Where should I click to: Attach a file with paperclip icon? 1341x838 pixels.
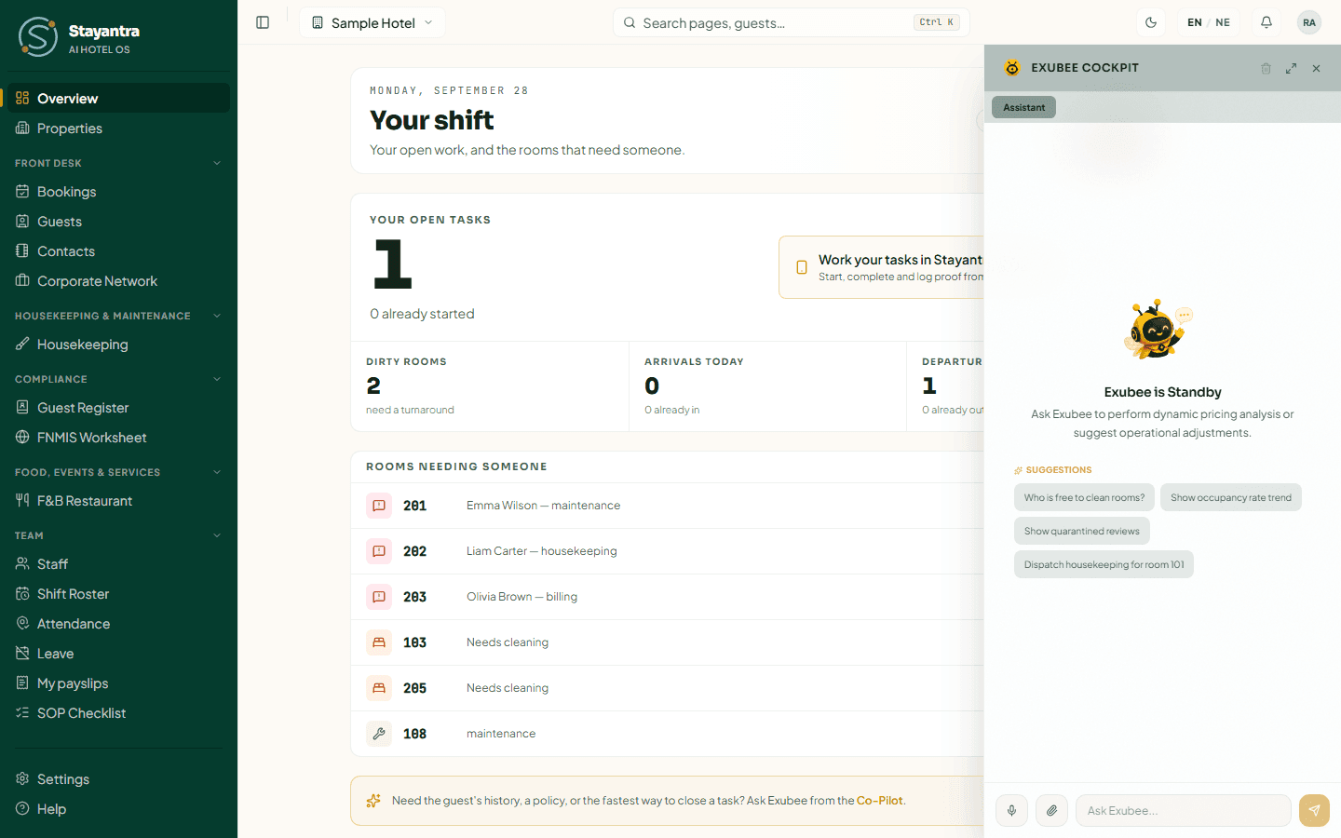[x=1051, y=810]
